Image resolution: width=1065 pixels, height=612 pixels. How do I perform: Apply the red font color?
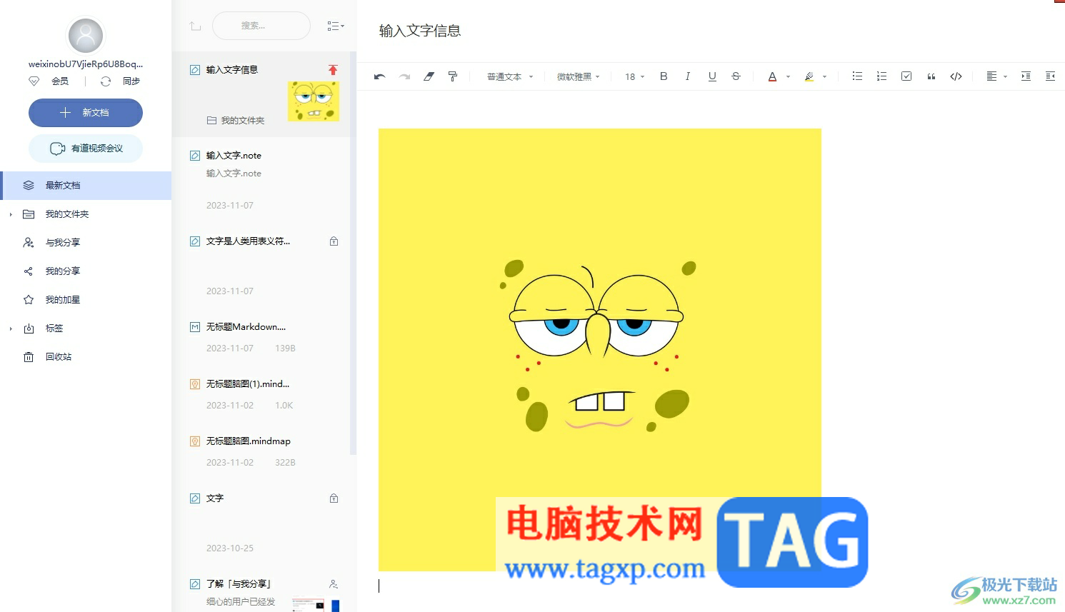(x=772, y=76)
